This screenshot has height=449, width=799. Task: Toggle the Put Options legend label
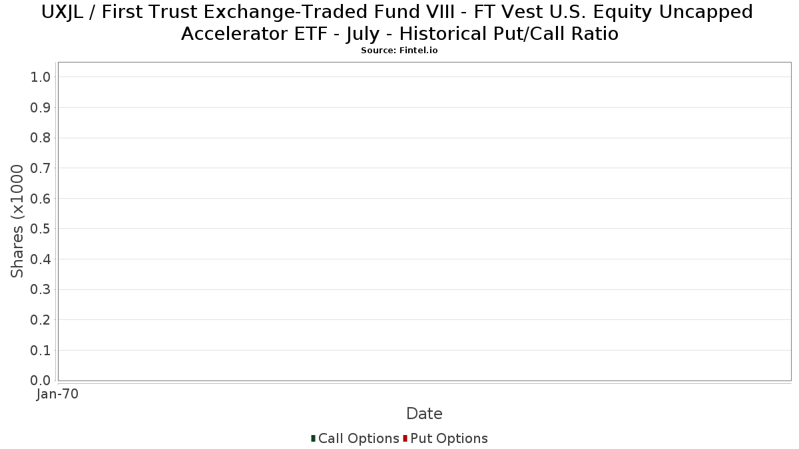tap(449, 438)
